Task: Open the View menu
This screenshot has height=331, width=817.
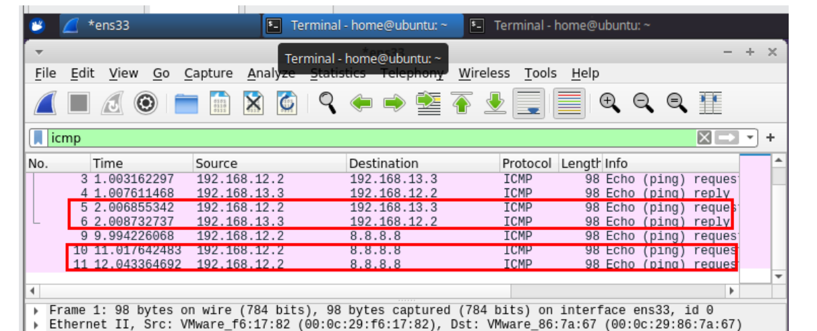Action: point(123,73)
